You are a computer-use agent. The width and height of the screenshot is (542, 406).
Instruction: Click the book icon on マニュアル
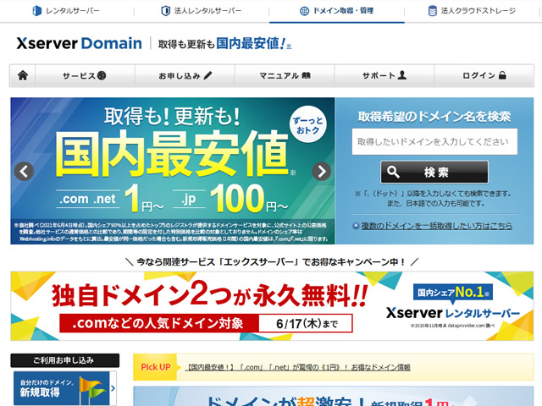click(306, 75)
